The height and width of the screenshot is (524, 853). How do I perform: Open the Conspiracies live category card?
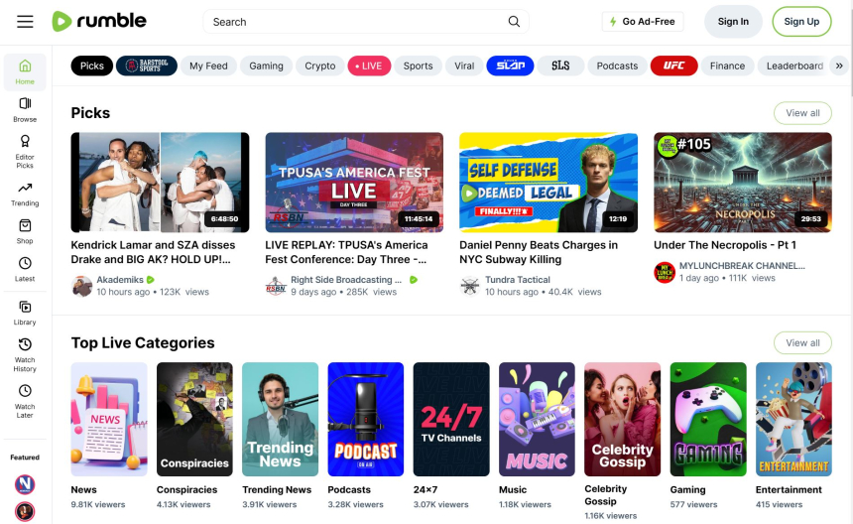pos(194,419)
